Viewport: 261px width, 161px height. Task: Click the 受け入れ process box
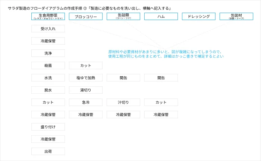48,29
